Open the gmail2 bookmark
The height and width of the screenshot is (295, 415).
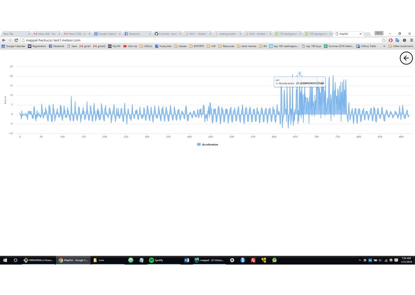[x=99, y=46]
